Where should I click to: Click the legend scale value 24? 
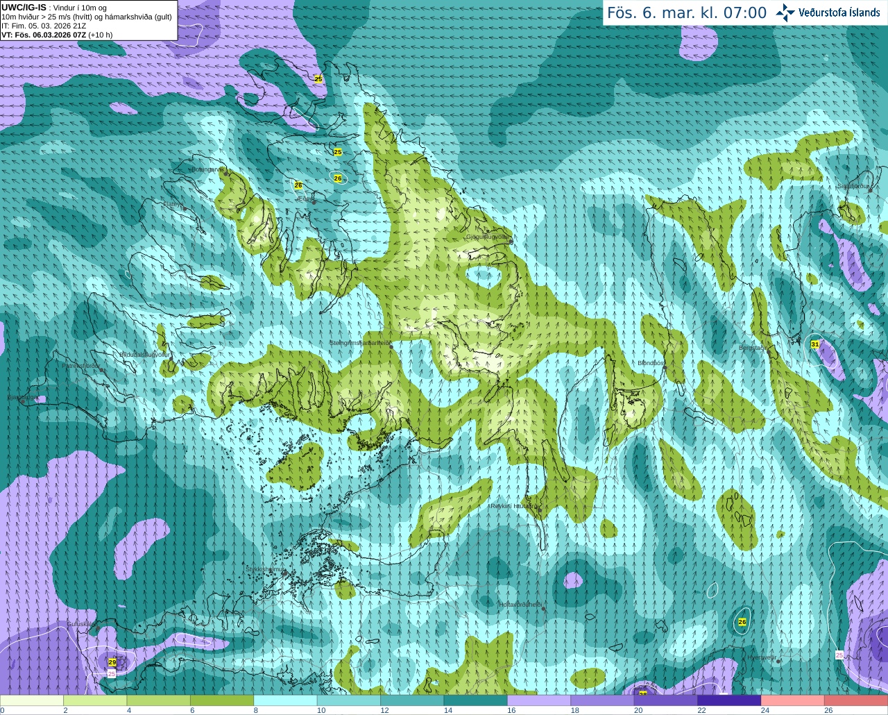tap(765, 710)
